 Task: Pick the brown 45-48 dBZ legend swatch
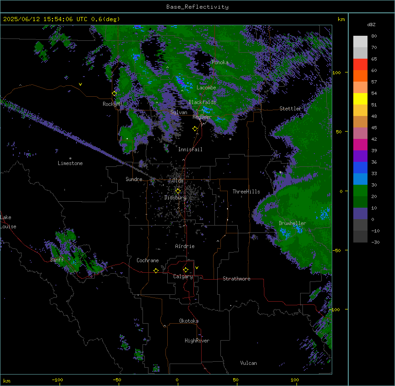point(360,121)
